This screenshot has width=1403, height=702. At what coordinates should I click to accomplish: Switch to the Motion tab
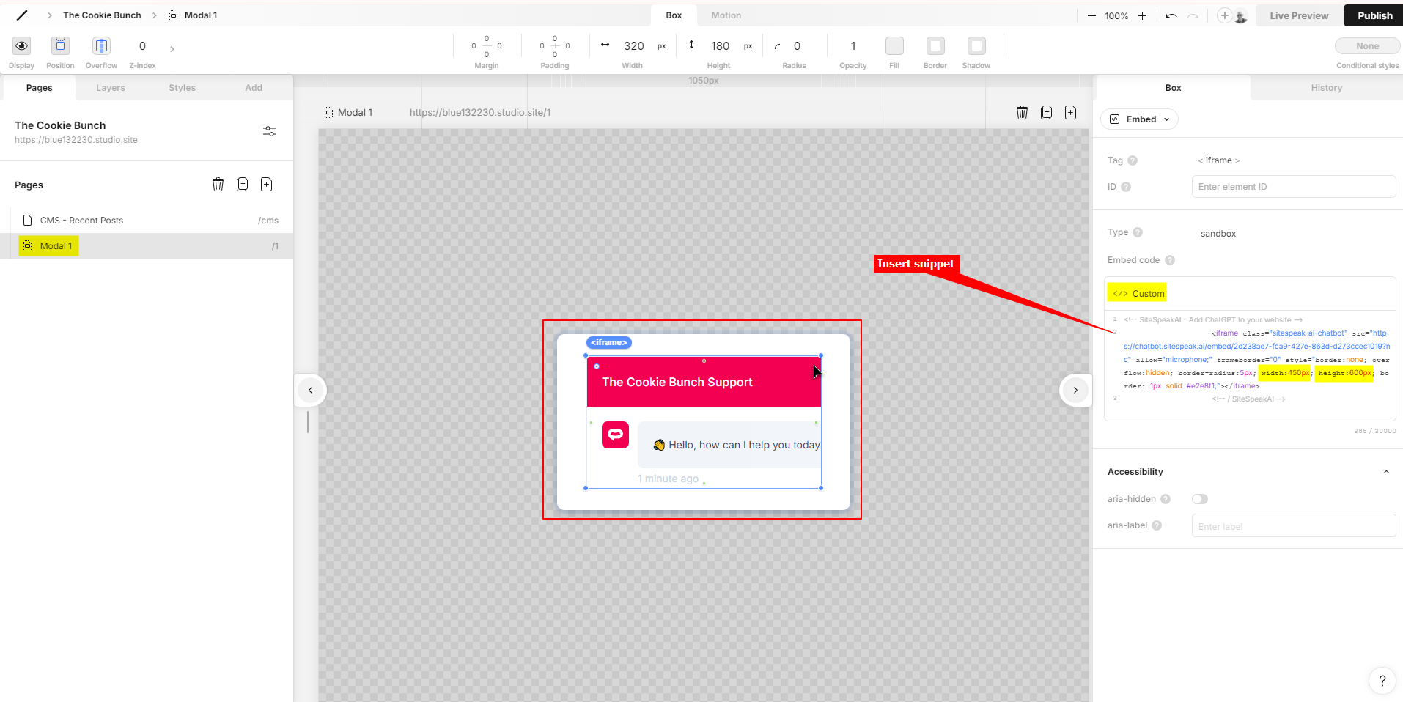[x=726, y=15]
